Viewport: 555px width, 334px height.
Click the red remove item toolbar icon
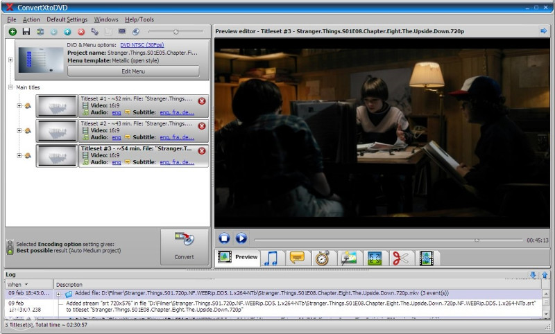pos(81,32)
